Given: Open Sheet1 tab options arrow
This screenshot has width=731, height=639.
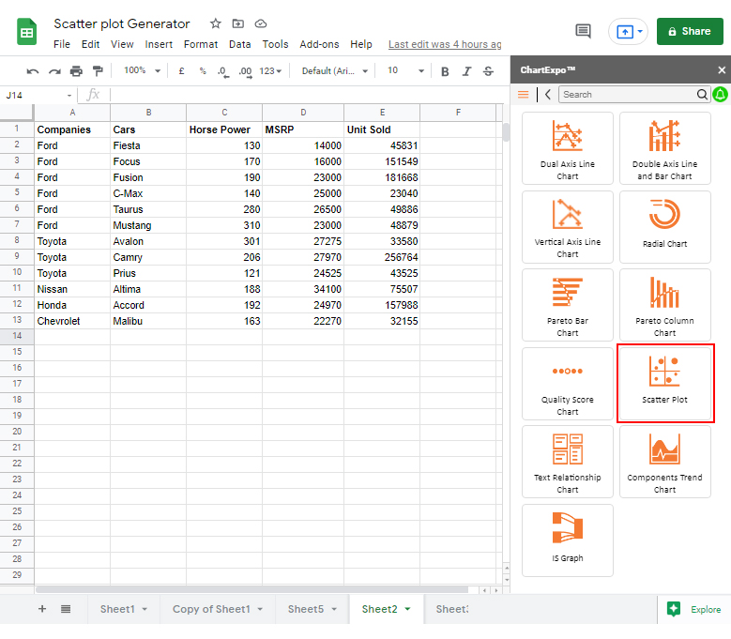Looking at the screenshot, I should coord(145,609).
